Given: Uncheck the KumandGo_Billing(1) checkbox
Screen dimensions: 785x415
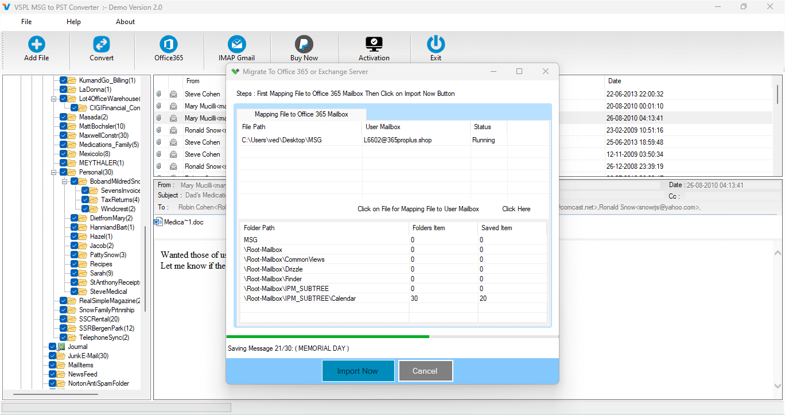Looking at the screenshot, I should tap(64, 80).
